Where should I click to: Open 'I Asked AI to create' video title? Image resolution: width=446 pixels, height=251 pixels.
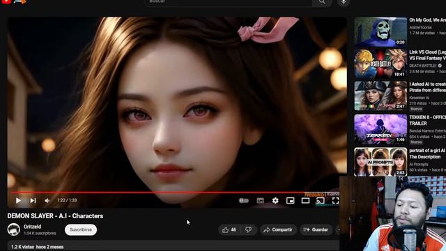427,87
